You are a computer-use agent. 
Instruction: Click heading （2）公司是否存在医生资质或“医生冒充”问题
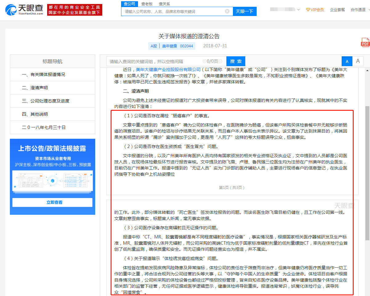point(171,146)
